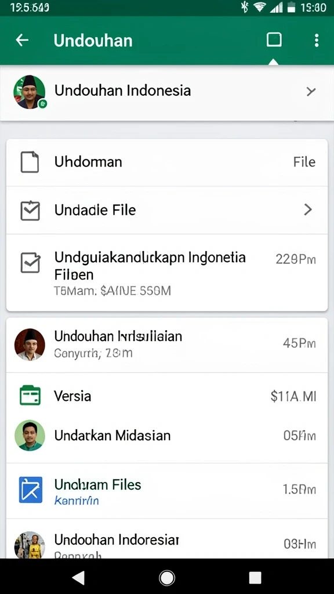Viewport: 334px width, 594px height.
Task: Tap the square select icon in header
Action: (x=274, y=39)
